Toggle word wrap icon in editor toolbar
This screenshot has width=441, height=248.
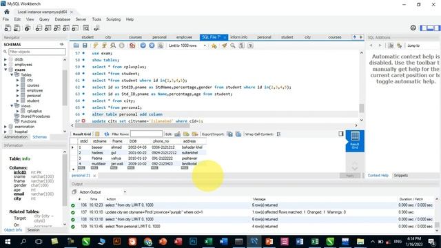250,45
